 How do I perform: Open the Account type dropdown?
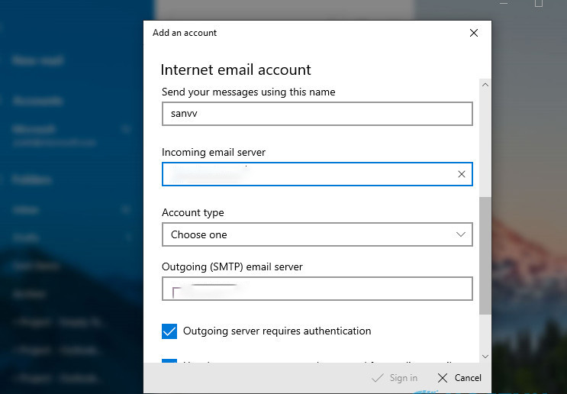317,234
